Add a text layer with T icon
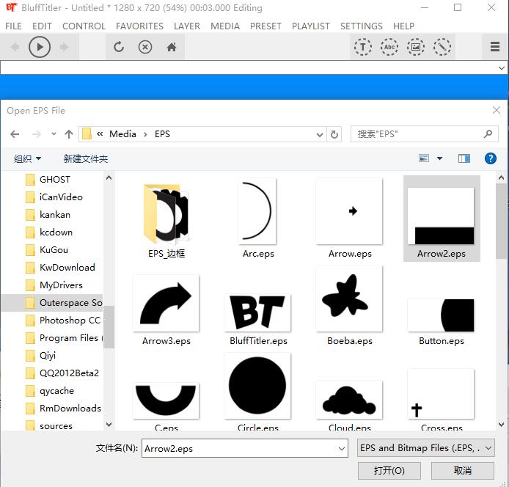The width and height of the screenshot is (509, 487). [x=362, y=47]
